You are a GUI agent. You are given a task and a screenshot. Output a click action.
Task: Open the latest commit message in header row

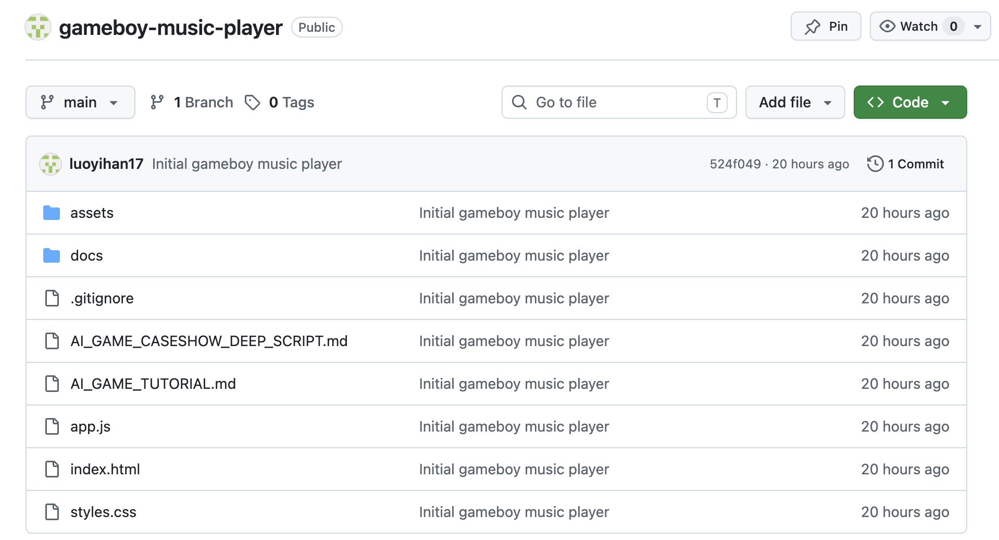coord(247,164)
